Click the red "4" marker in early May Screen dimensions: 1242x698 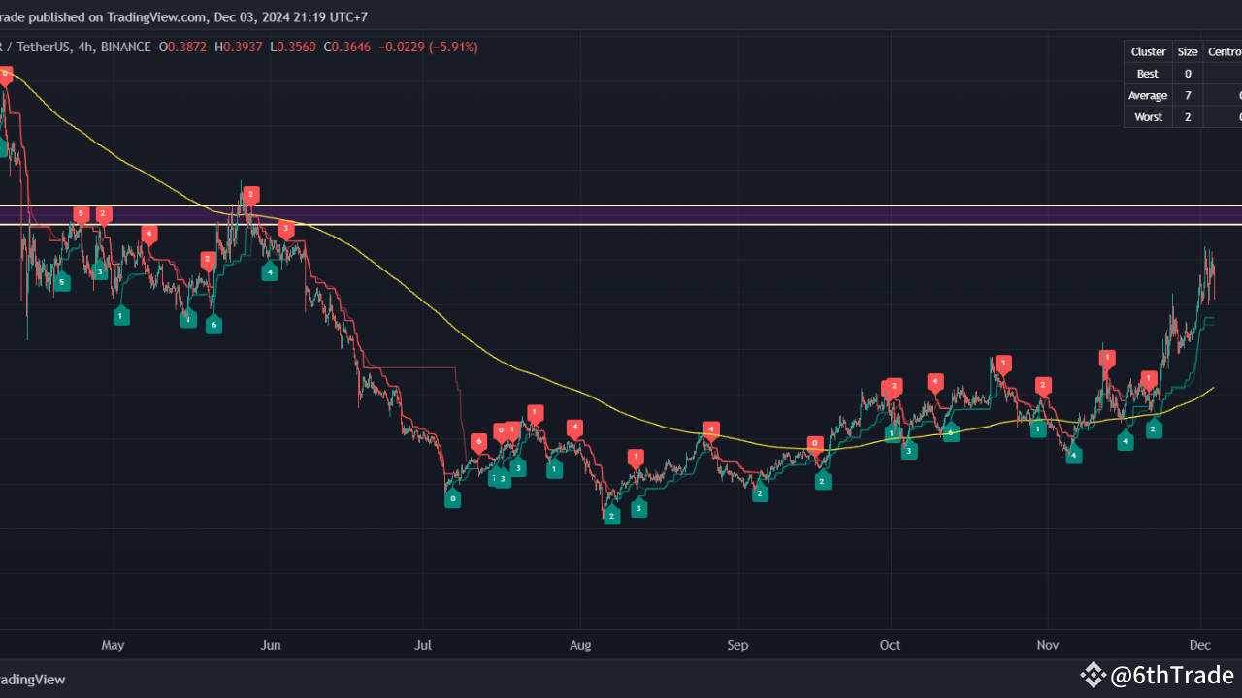click(x=148, y=233)
